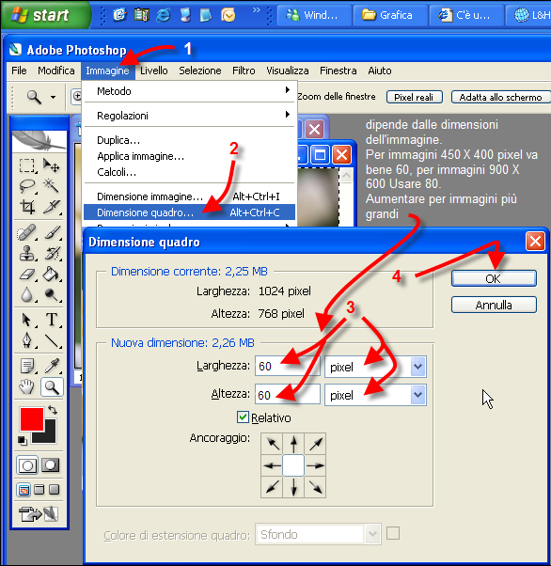
Task: Open the Livello menu
Action: [x=154, y=71]
